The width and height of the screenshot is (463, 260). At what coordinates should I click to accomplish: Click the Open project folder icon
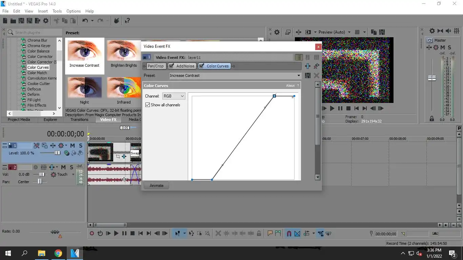13,21
